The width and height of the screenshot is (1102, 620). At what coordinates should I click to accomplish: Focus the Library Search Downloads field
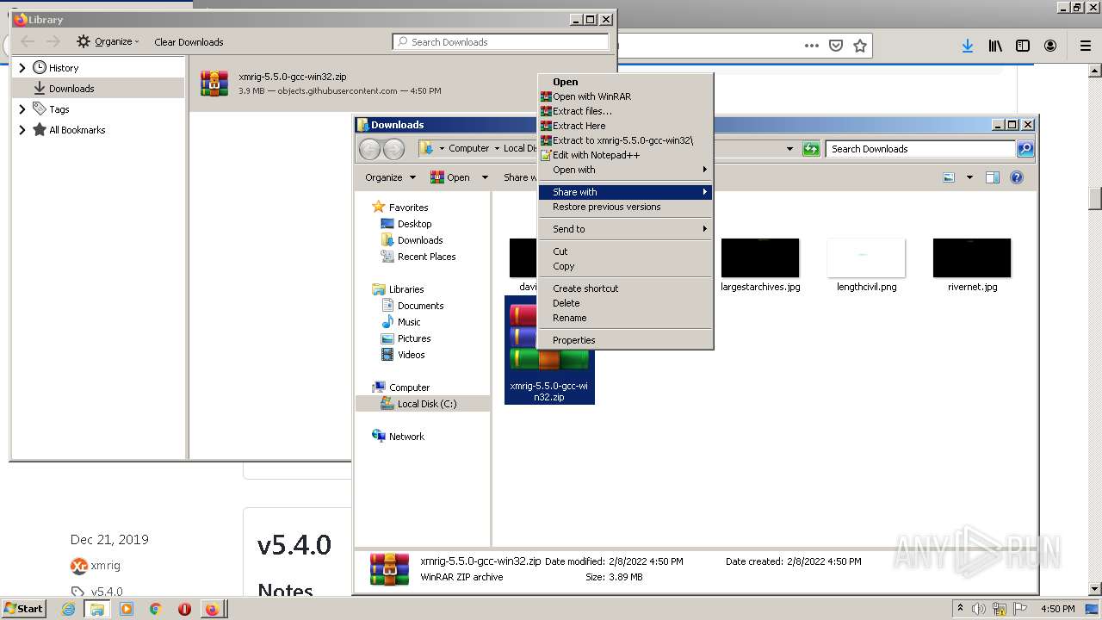pos(501,41)
